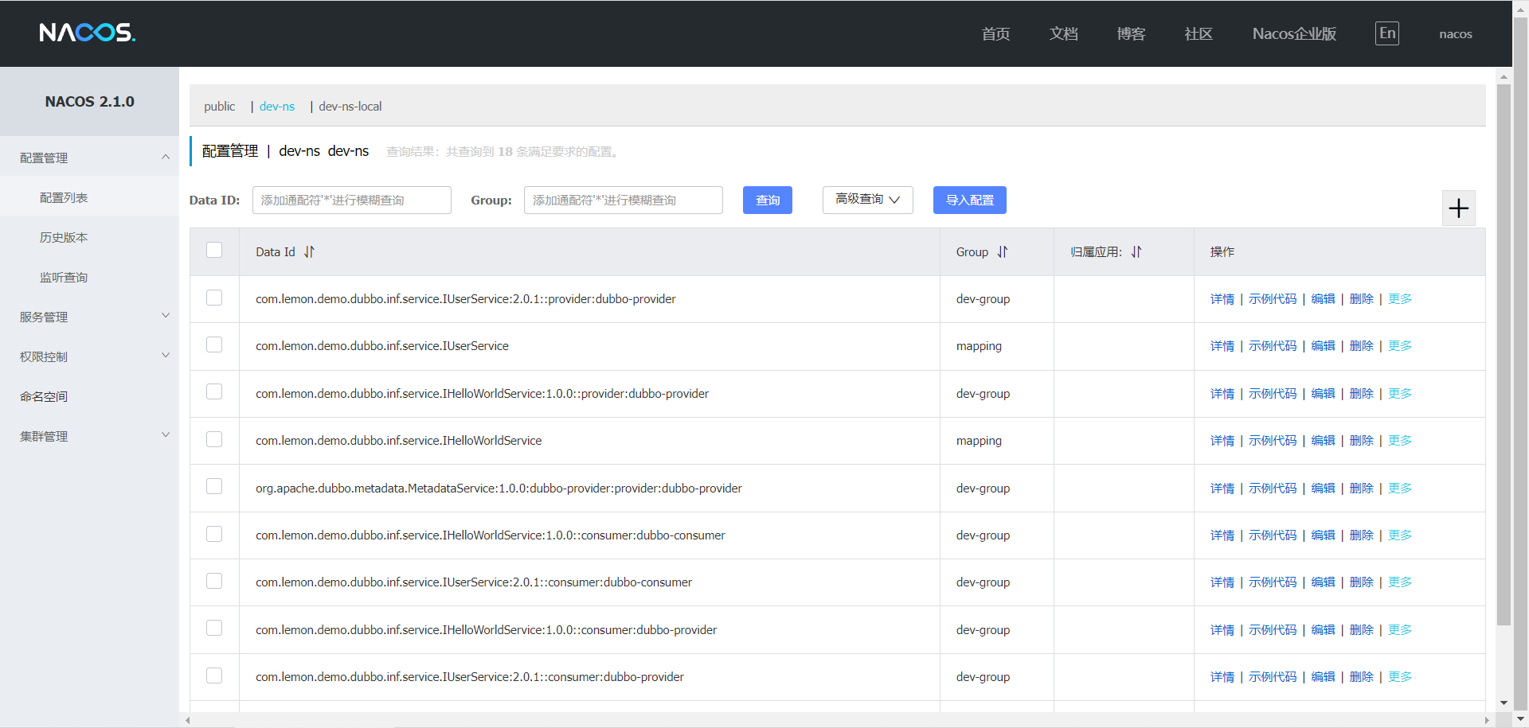Switch to the dev-ns-local namespace tab
Image resolution: width=1529 pixels, height=728 pixels.
(x=350, y=107)
